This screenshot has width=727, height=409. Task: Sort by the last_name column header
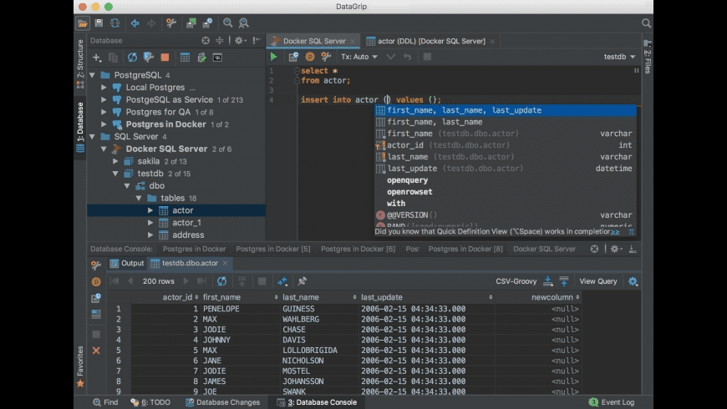(x=302, y=297)
